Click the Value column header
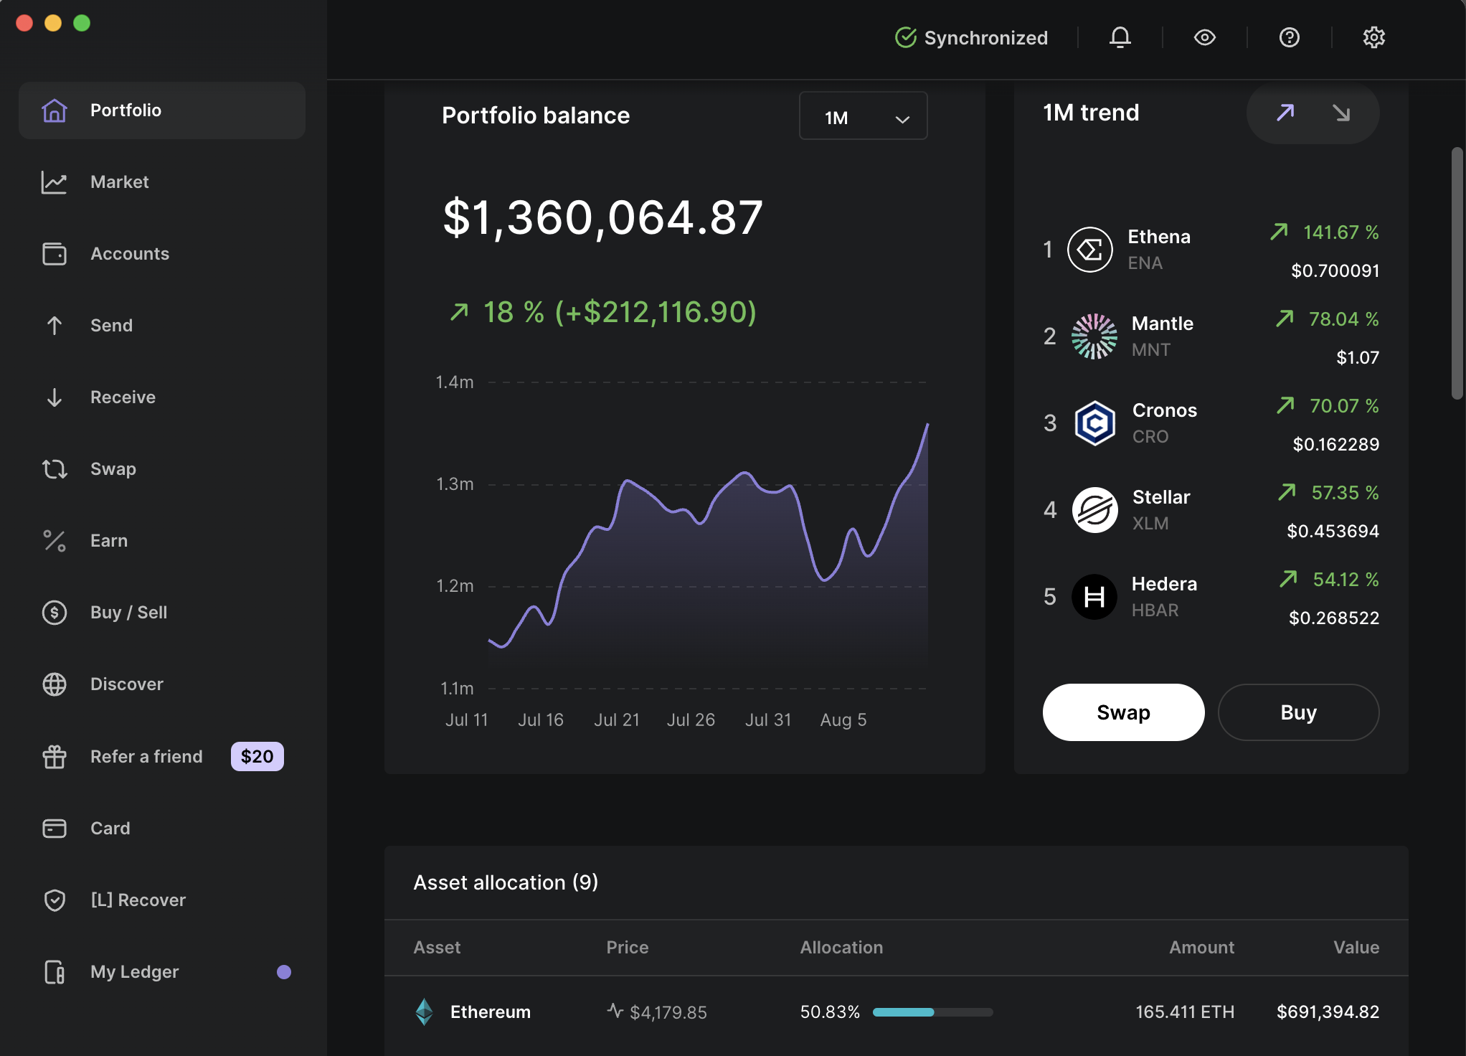The height and width of the screenshot is (1056, 1466). [1356, 948]
